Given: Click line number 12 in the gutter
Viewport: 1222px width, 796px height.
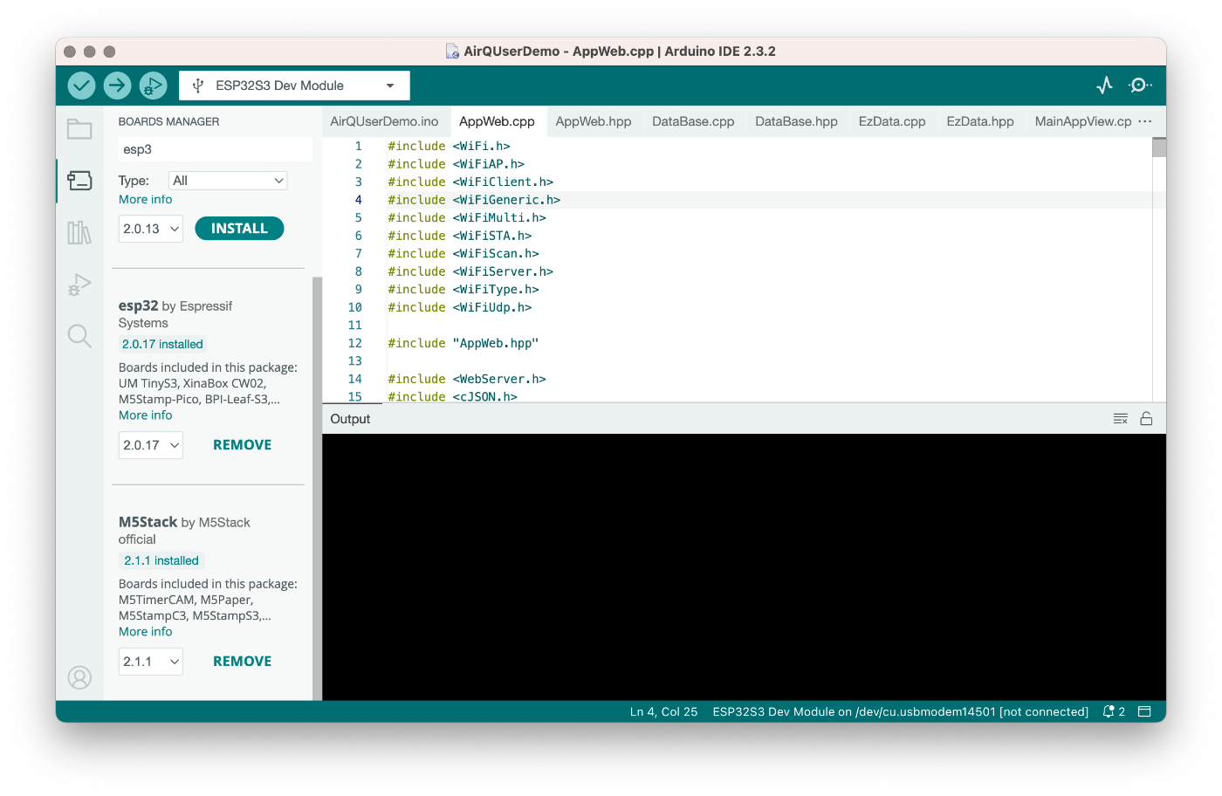Looking at the screenshot, I should click(x=354, y=343).
